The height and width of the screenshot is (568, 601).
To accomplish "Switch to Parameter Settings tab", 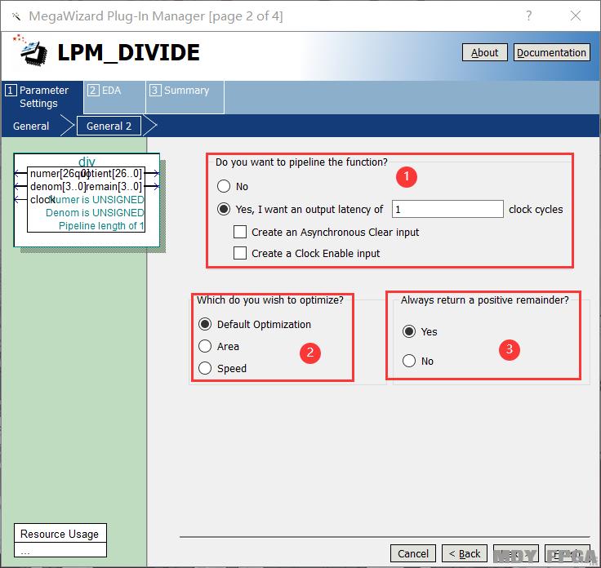I will tap(42, 97).
